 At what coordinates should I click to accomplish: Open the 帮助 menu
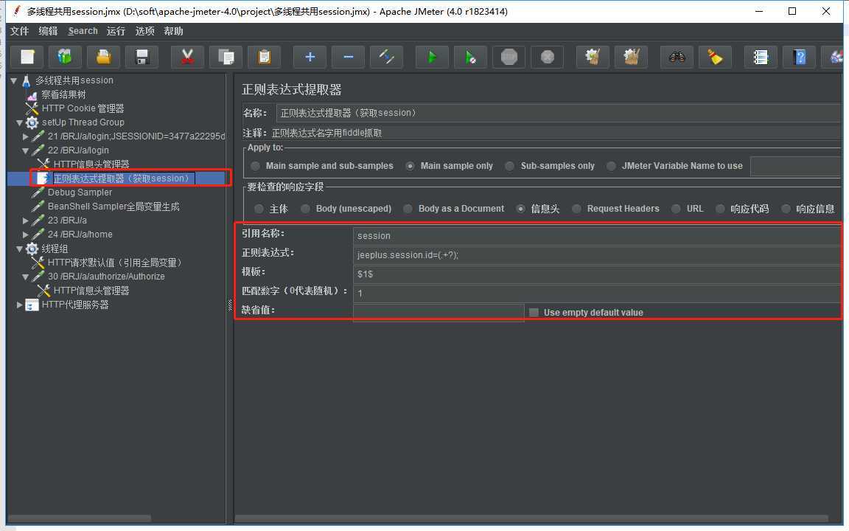pos(173,31)
